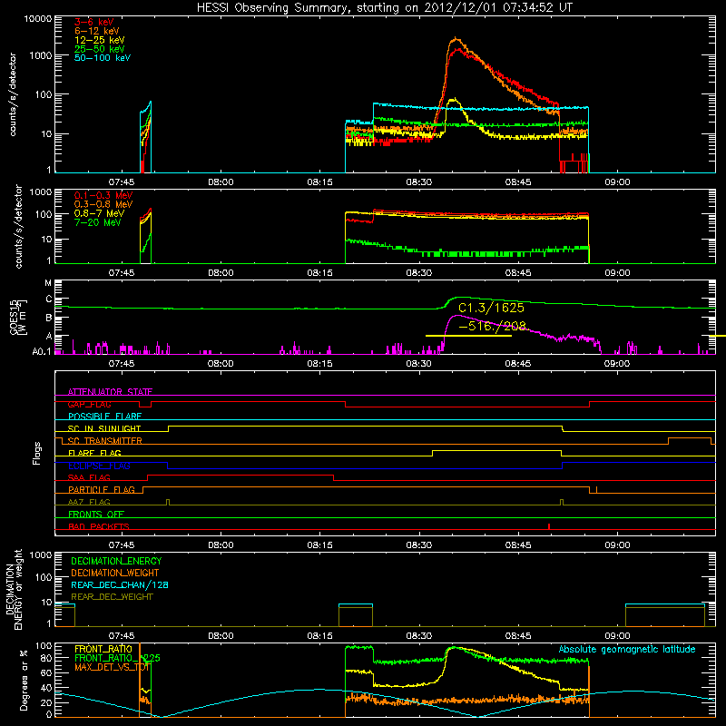Screen dimensions: 726x726
Task: Click the Absolute geomagnetic latitude label
Action: pyautogui.click(x=627, y=649)
